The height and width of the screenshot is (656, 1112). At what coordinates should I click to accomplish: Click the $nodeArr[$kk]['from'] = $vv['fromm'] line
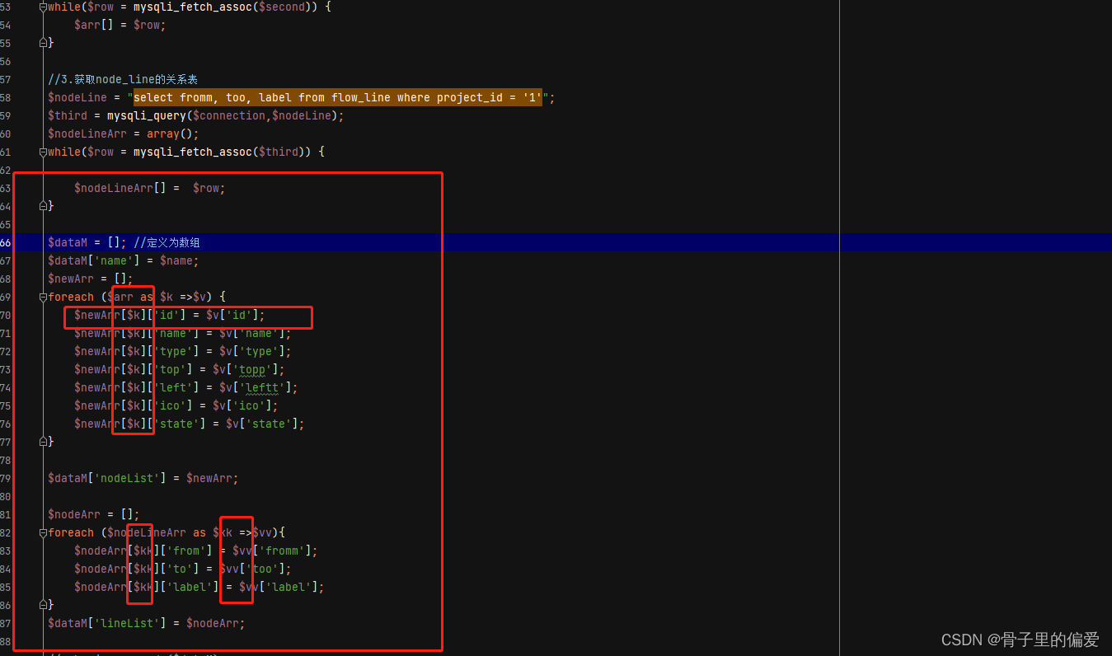196,551
